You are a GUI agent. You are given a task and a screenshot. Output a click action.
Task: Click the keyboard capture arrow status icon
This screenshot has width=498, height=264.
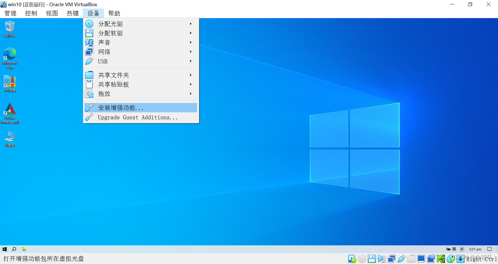click(461, 259)
